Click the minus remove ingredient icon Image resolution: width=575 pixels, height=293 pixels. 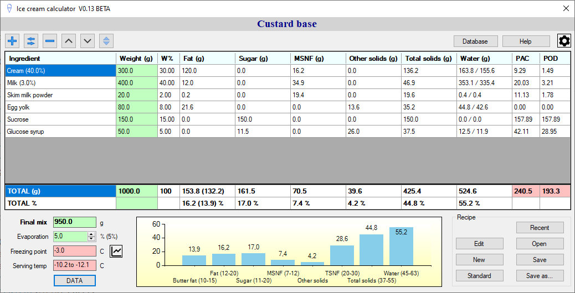coord(50,41)
